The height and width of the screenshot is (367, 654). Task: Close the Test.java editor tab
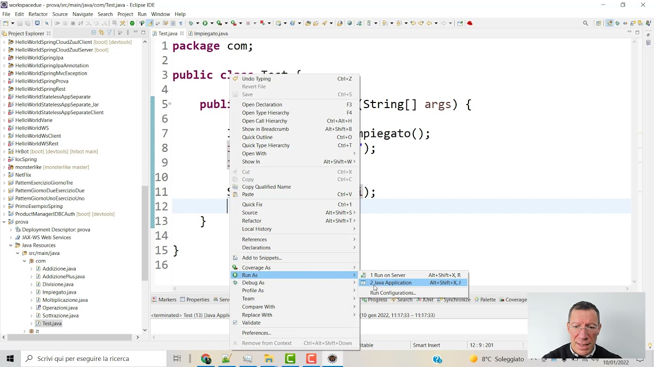pyautogui.click(x=182, y=33)
